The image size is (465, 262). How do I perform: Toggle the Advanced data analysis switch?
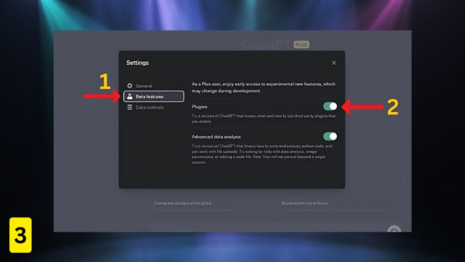(330, 136)
